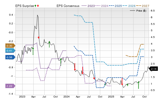Click the 0.4 label on the EPS axis
Viewport: 164px width, 98px height.
(11, 15)
